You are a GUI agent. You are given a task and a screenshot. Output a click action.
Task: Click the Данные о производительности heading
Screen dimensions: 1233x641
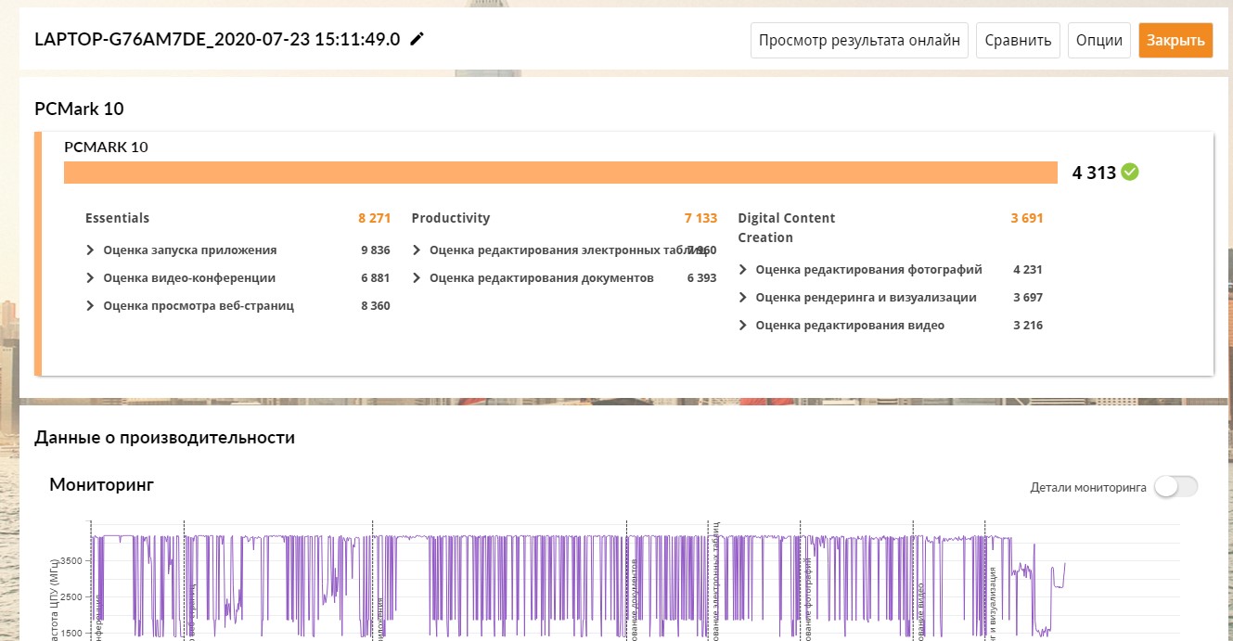click(x=164, y=437)
